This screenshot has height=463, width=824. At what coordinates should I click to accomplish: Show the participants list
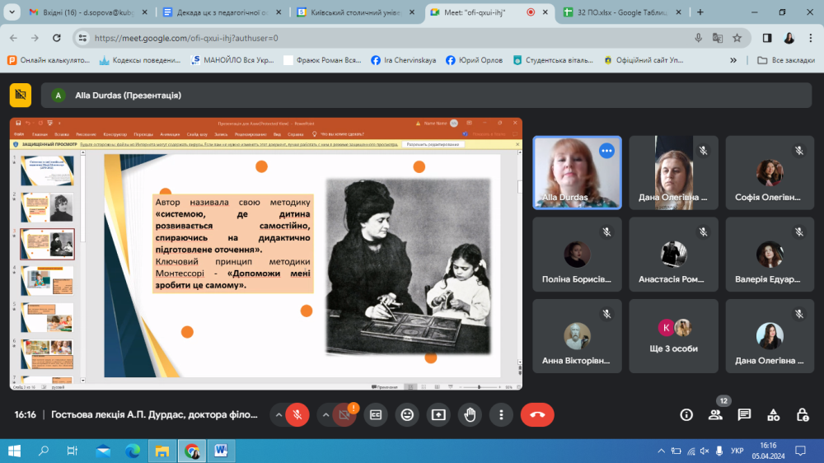(715, 414)
